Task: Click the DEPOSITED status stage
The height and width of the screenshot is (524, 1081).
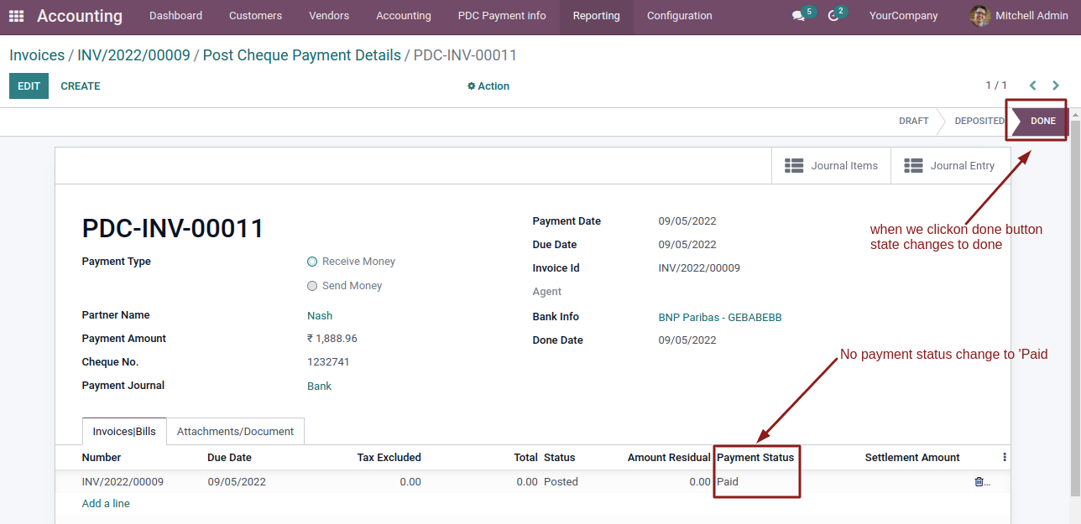Action: 979,121
